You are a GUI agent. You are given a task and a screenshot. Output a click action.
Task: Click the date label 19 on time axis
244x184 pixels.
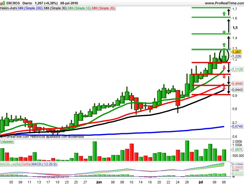[57, 182]
